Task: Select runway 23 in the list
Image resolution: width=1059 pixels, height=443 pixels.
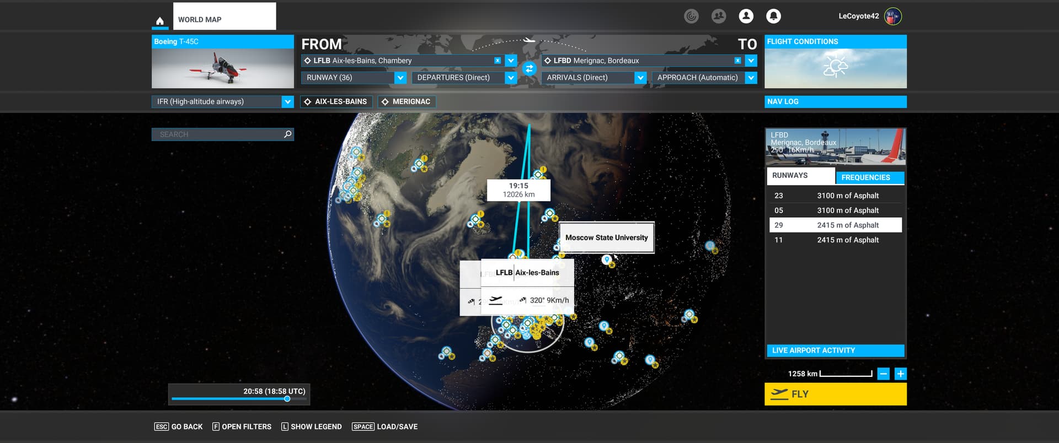Action: [x=835, y=196]
